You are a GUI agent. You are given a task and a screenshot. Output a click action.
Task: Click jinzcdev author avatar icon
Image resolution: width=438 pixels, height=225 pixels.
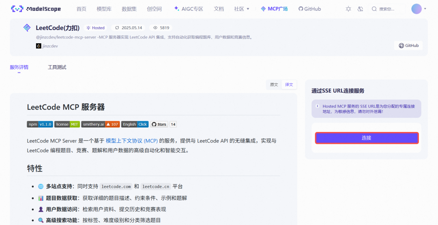click(39, 46)
